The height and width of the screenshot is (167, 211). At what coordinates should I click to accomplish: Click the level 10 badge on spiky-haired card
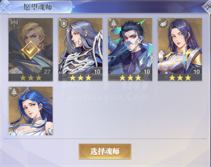coord(147,72)
